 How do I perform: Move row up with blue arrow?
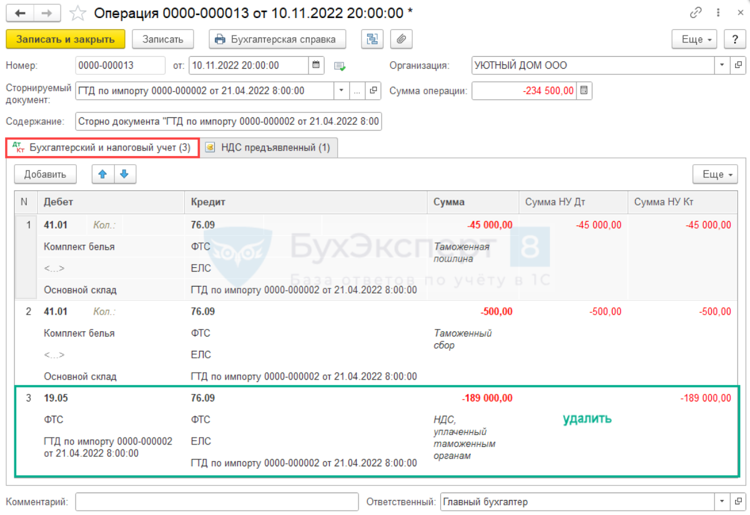pos(103,174)
